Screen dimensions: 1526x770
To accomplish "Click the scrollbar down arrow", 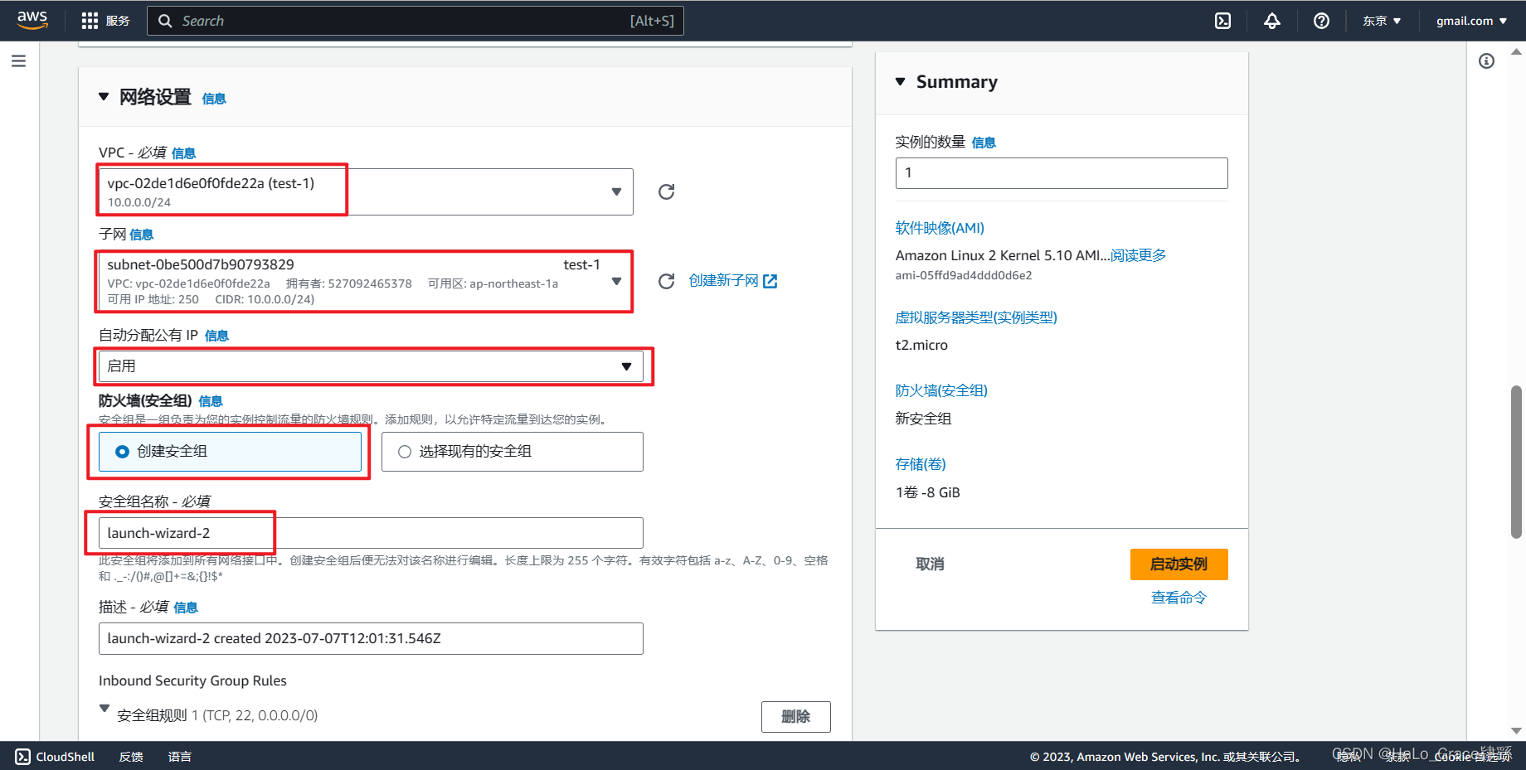I will click(1516, 730).
